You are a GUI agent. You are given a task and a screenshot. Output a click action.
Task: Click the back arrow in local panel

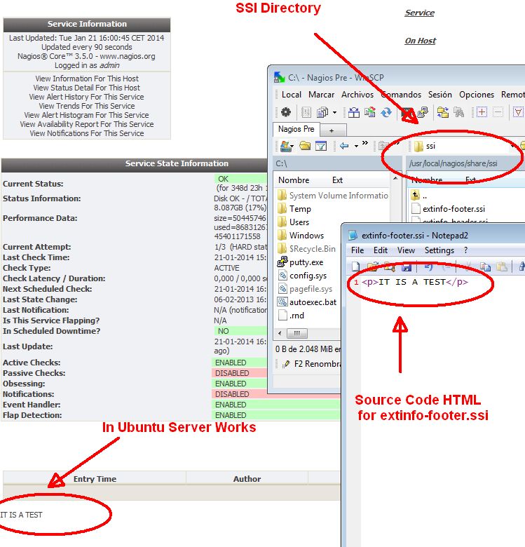(344, 146)
